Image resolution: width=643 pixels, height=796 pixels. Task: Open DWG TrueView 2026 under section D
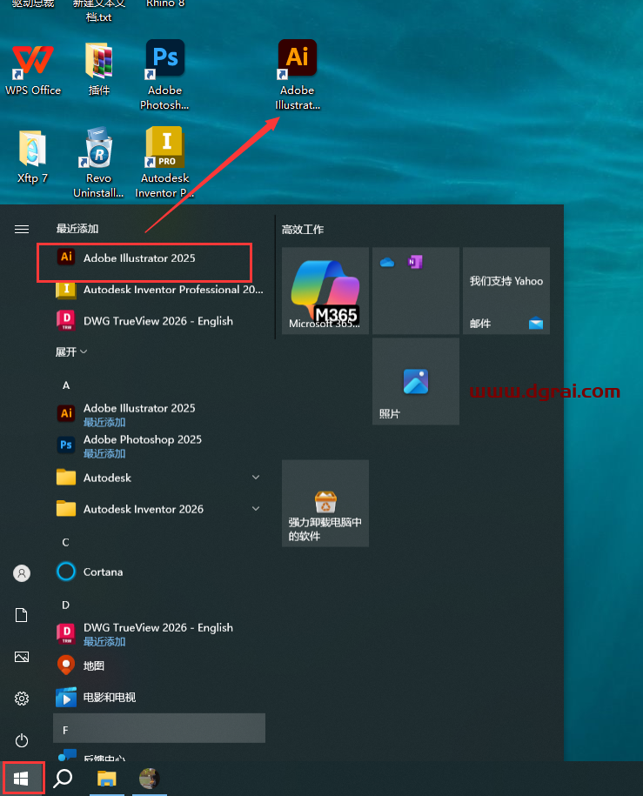click(159, 634)
